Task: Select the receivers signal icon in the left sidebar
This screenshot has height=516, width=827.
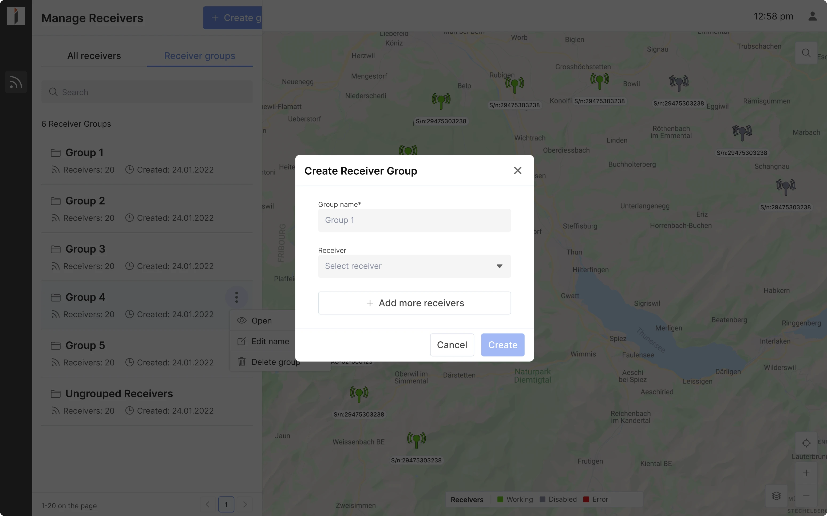Action: pyautogui.click(x=16, y=82)
